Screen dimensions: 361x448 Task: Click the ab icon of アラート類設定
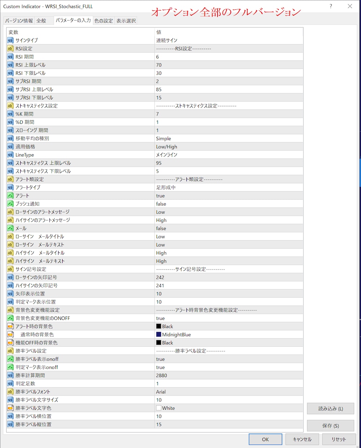tap(10, 179)
